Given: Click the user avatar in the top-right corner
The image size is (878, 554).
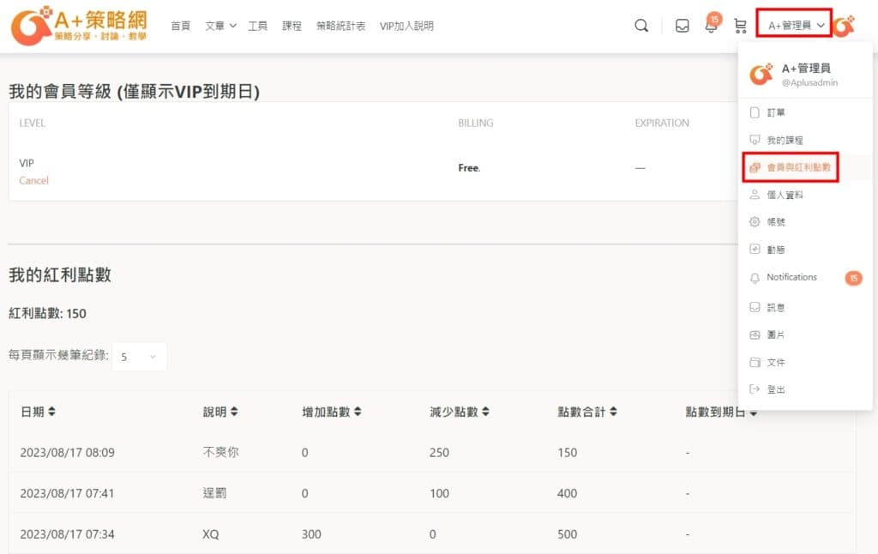Looking at the screenshot, I should [x=845, y=26].
